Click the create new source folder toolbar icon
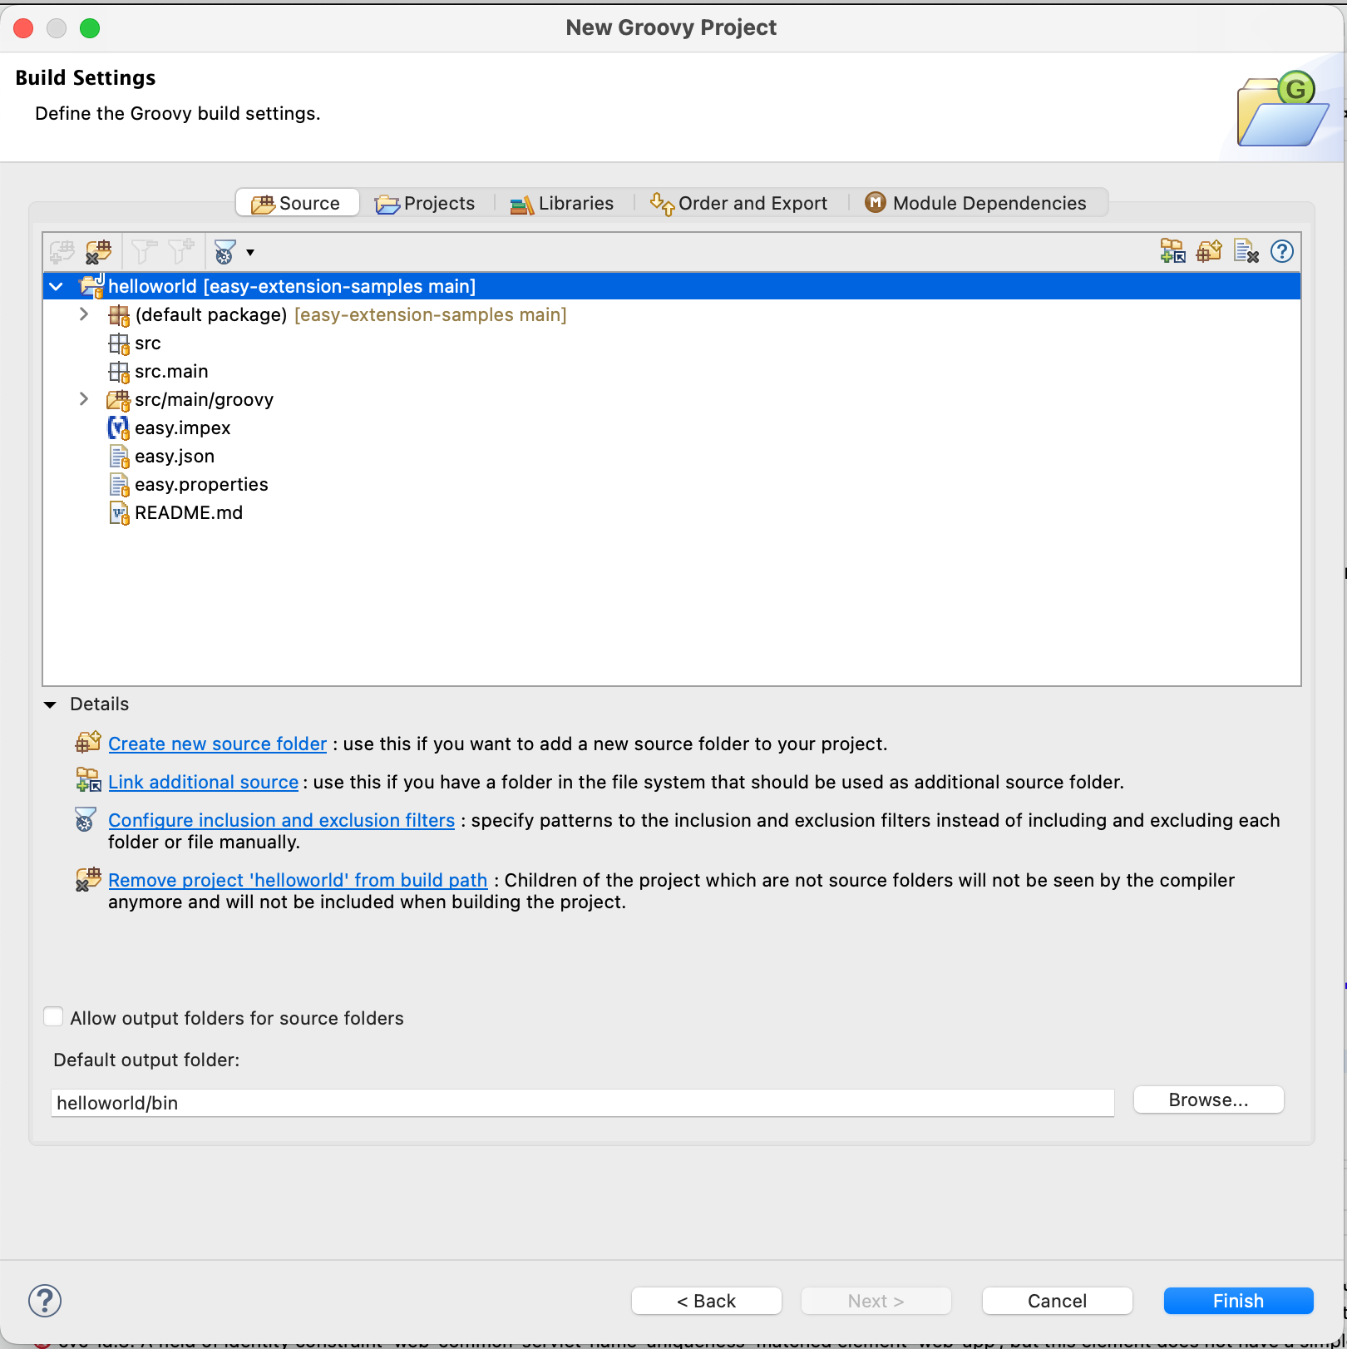Viewport: 1347px width, 1349px height. [x=1209, y=251]
